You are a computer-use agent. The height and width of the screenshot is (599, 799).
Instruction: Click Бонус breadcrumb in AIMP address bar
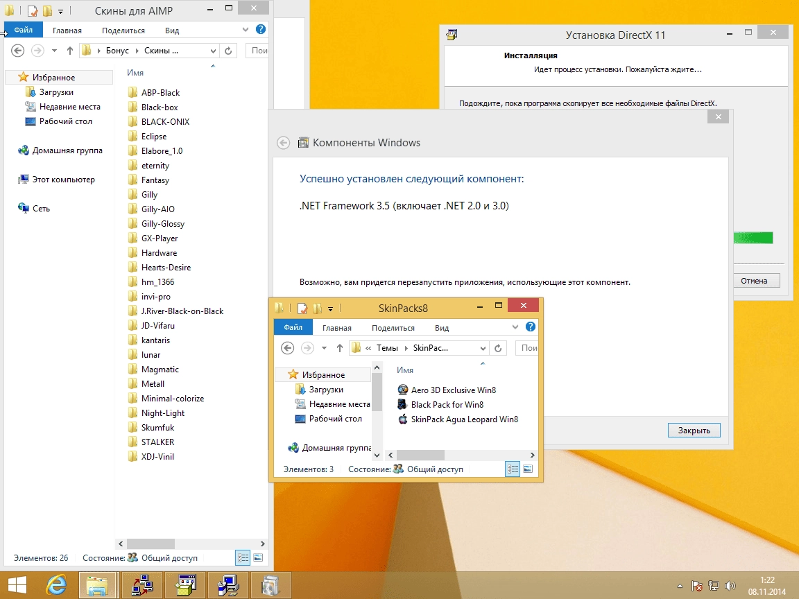pos(117,51)
